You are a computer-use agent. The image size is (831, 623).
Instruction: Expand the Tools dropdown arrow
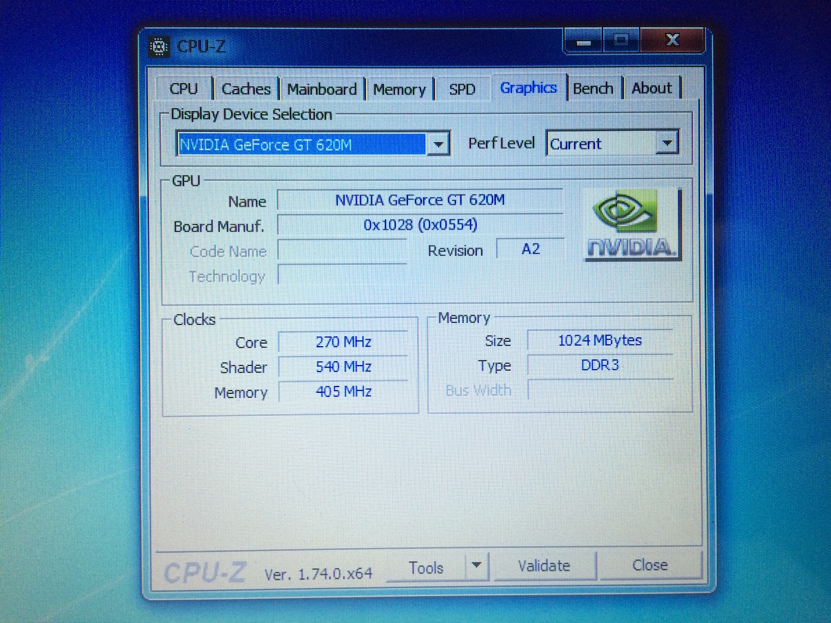pyautogui.click(x=476, y=566)
